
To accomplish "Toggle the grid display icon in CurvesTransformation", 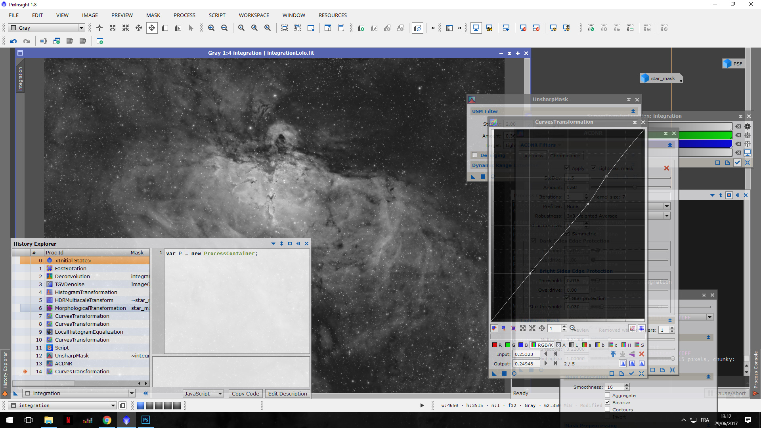I will click(x=642, y=328).
